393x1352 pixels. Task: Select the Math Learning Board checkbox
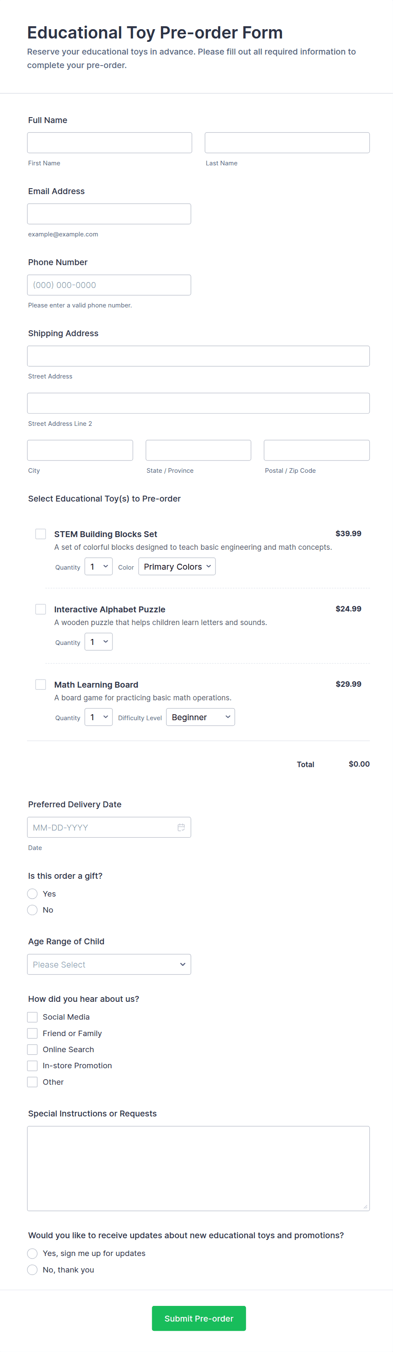point(41,684)
